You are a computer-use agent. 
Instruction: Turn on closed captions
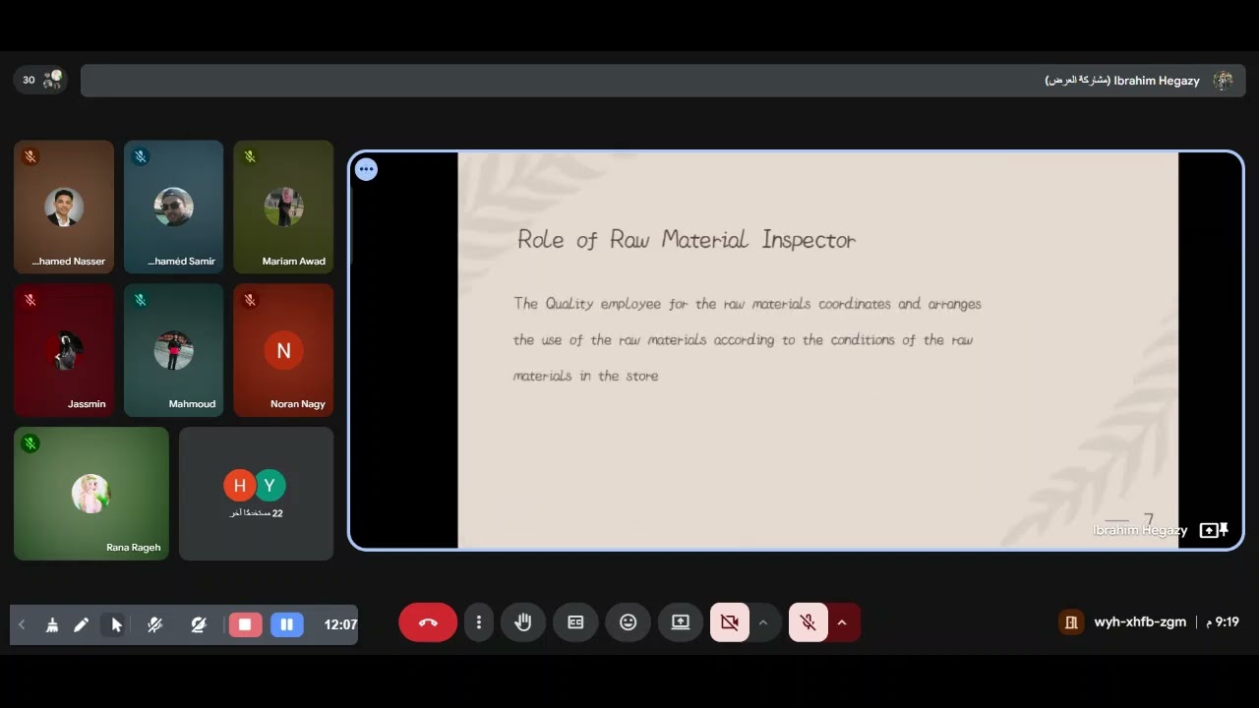[x=575, y=622]
